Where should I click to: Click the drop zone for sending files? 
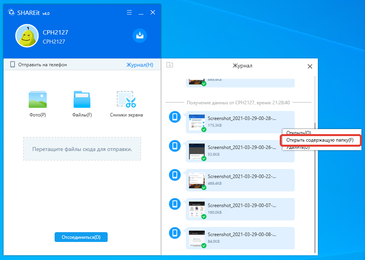pyautogui.click(x=82, y=149)
